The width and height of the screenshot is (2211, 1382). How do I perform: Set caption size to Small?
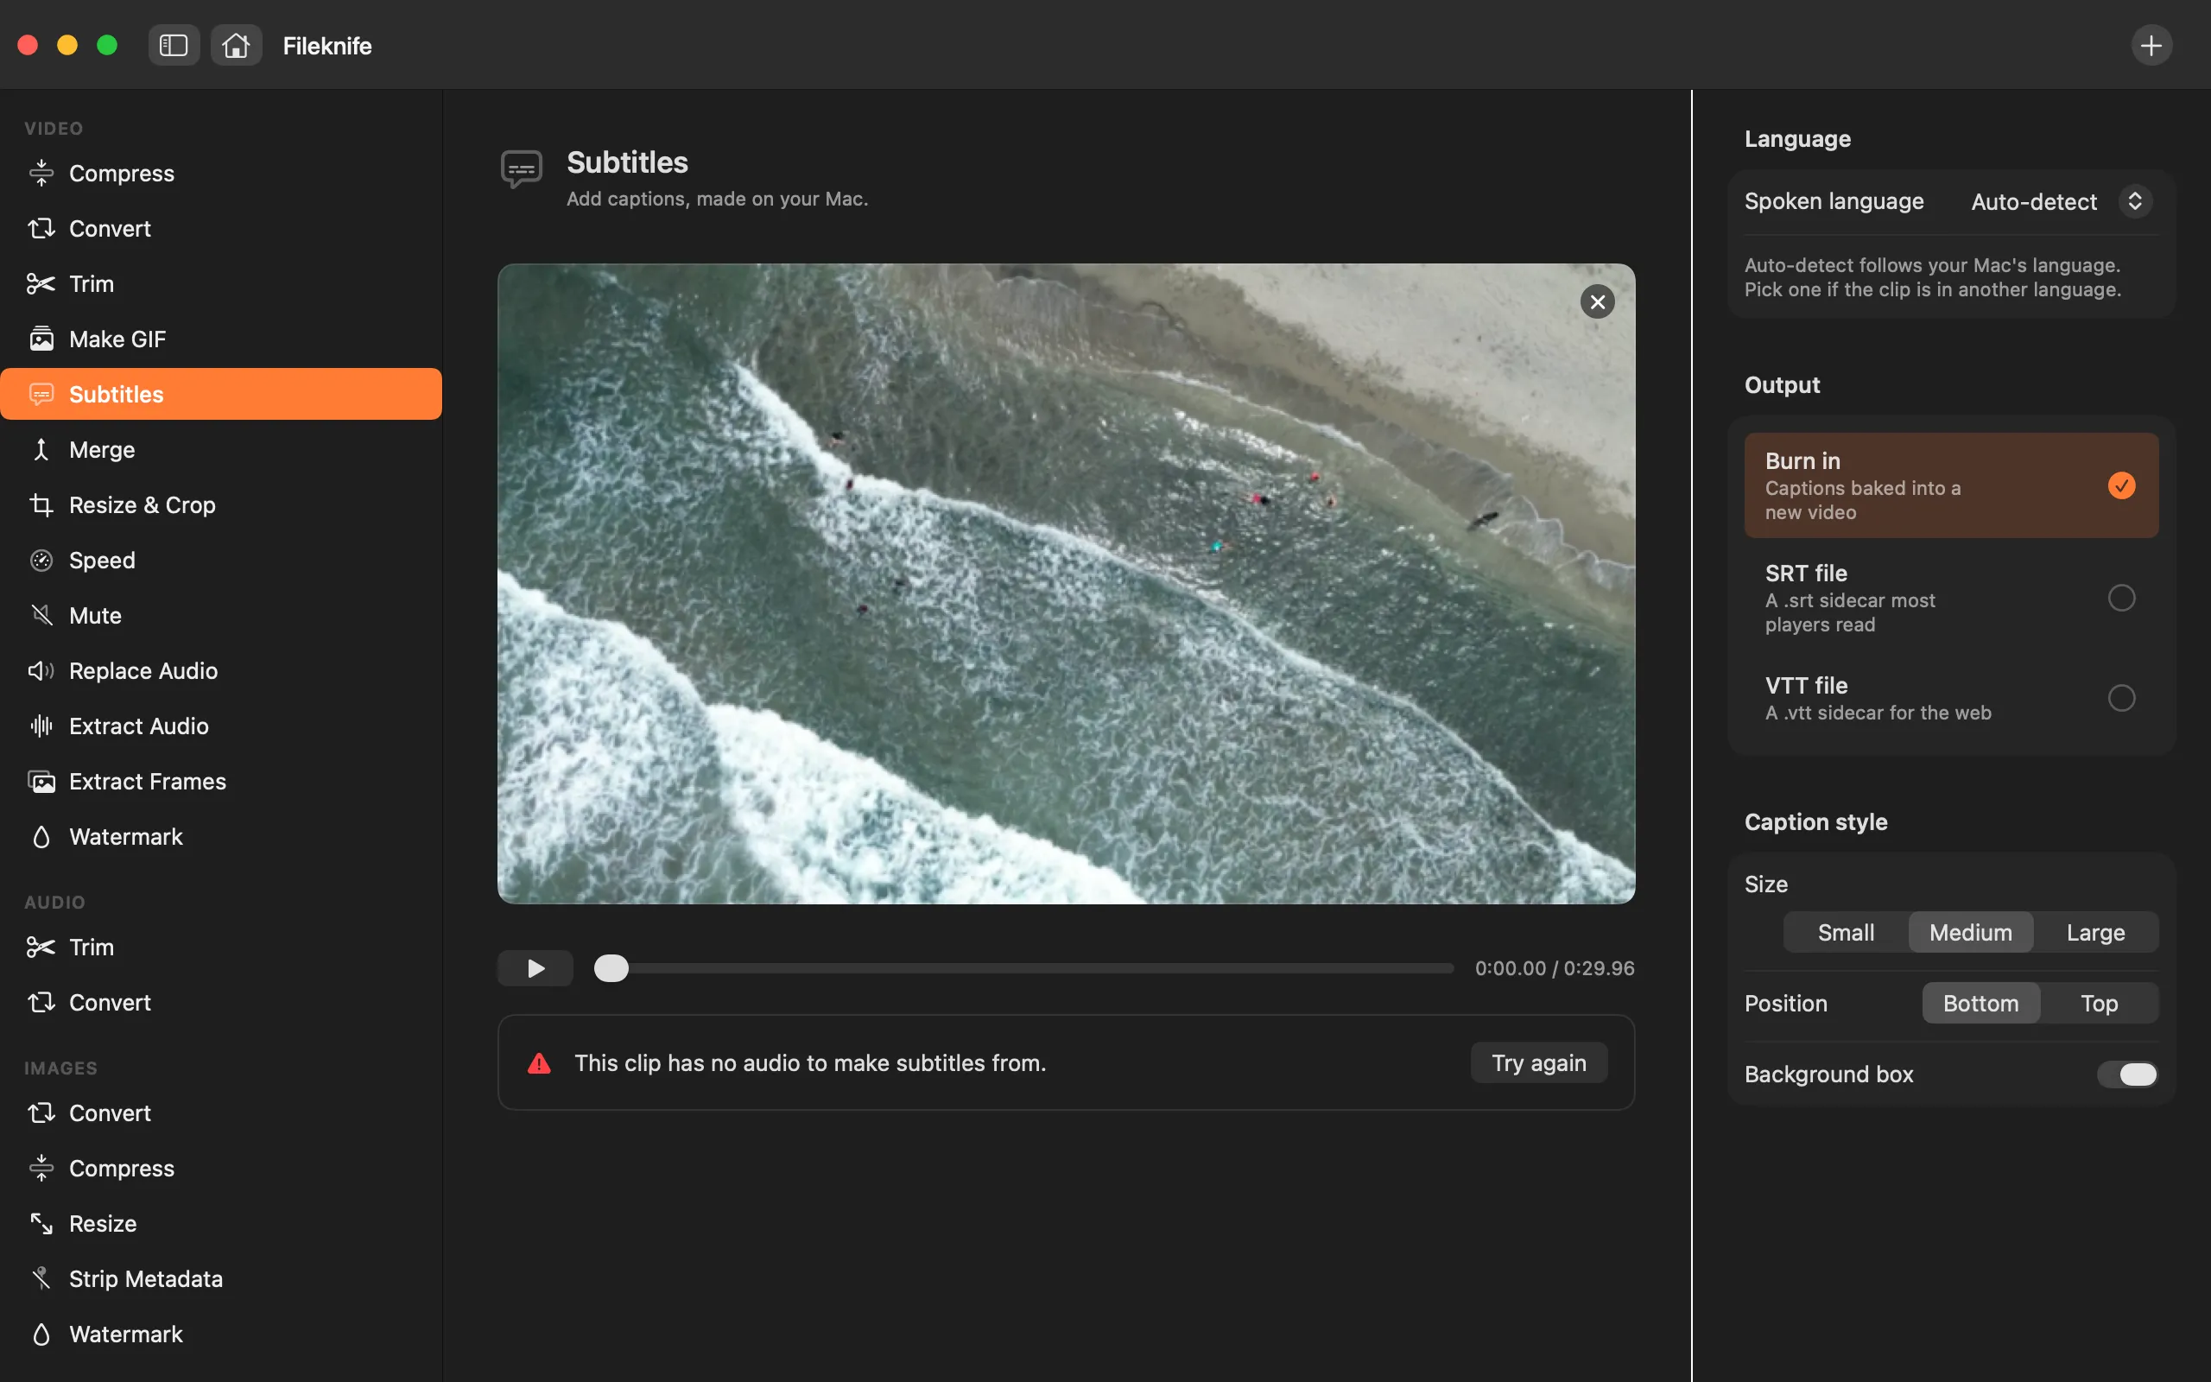pyautogui.click(x=1846, y=932)
